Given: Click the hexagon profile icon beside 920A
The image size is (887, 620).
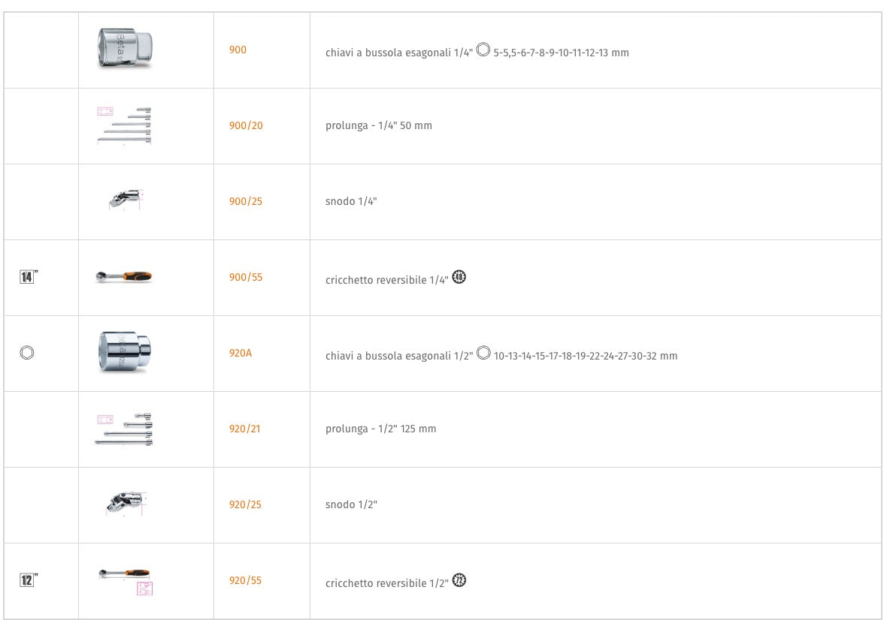Looking at the screenshot, I should 26,354.
